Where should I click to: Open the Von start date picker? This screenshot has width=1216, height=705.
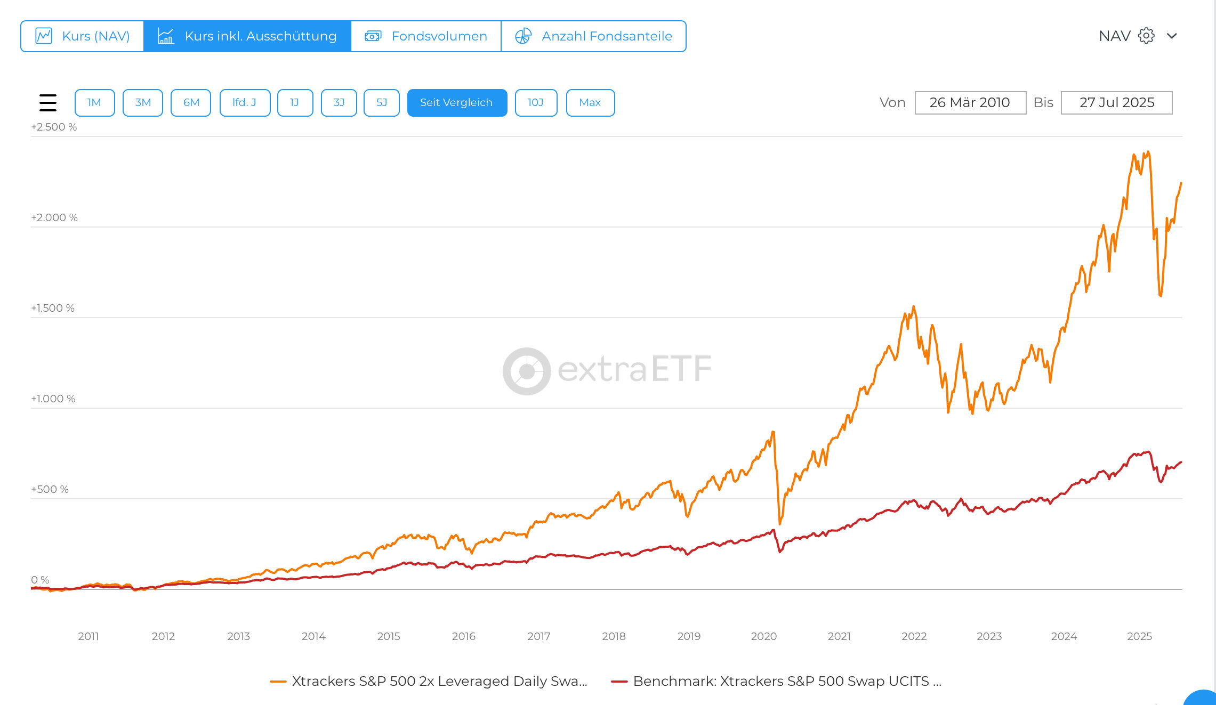pos(970,103)
